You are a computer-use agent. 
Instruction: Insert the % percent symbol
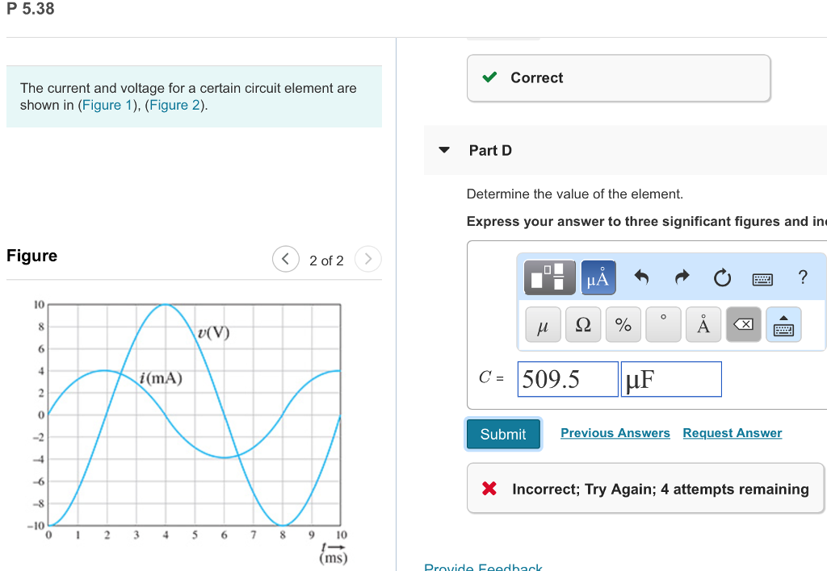point(623,324)
